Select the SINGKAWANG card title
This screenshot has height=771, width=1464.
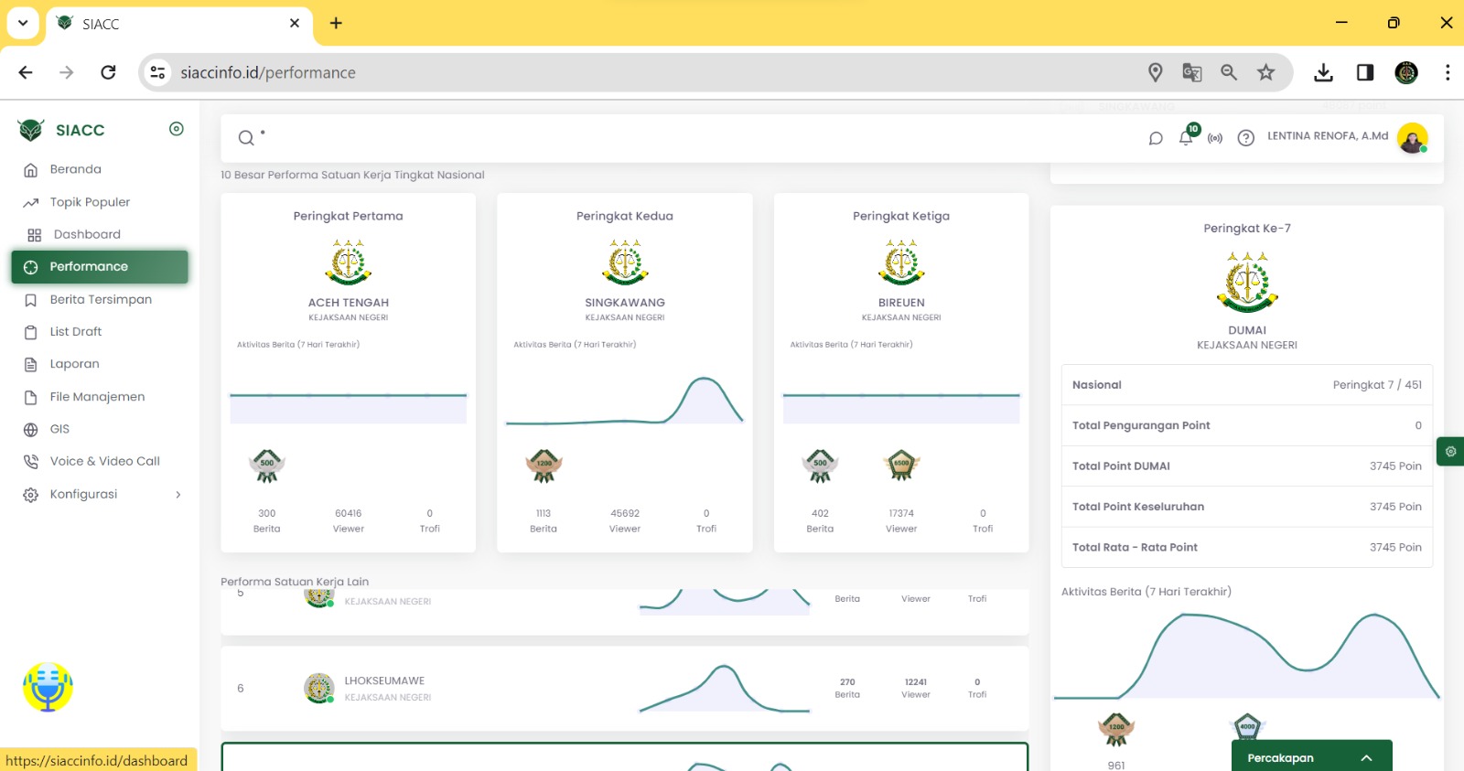coord(625,303)
